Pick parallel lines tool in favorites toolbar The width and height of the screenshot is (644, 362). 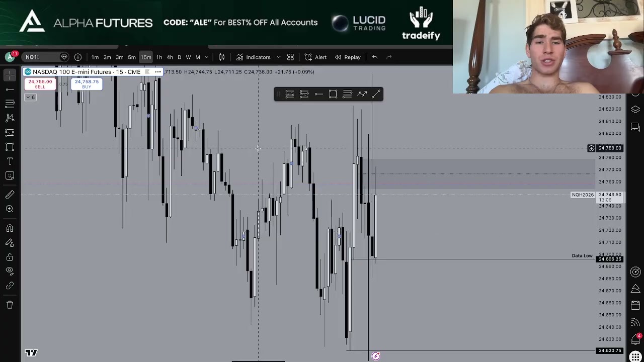347,94
